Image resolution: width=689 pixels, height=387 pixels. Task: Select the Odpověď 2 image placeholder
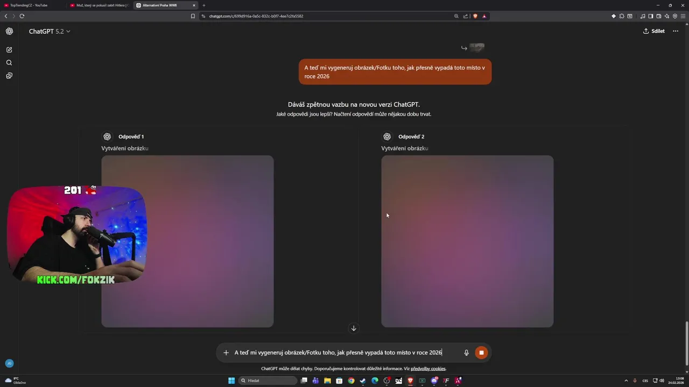pos(467,241)
